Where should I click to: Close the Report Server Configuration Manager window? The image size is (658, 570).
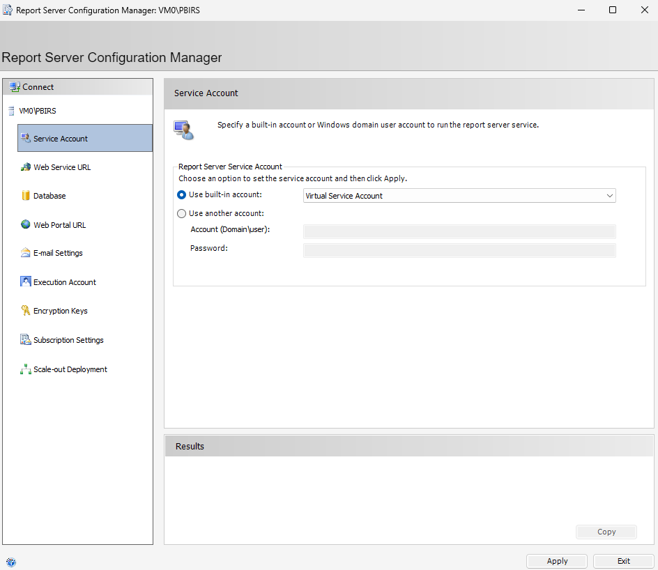tap(645, 10)
